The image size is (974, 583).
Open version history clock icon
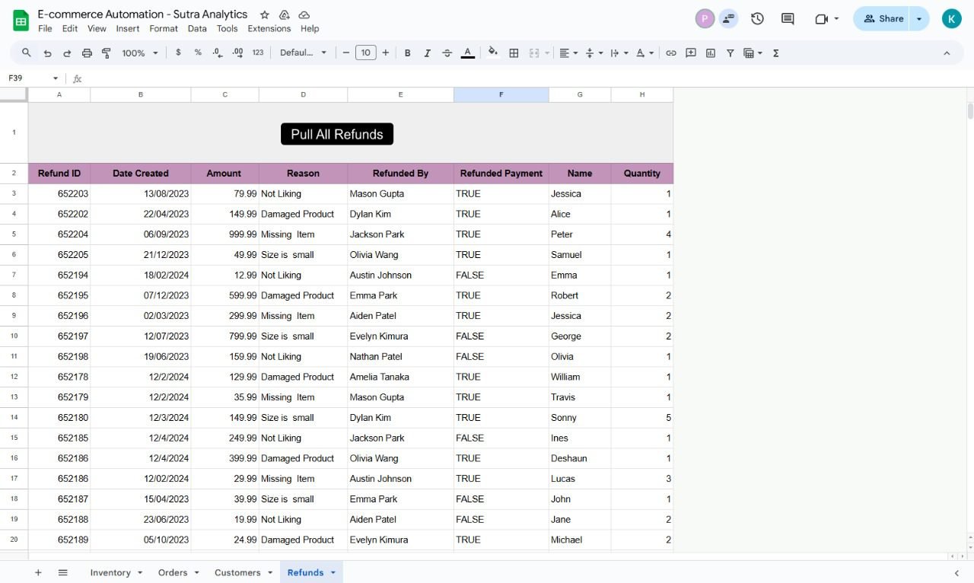[x=757, y=19]
